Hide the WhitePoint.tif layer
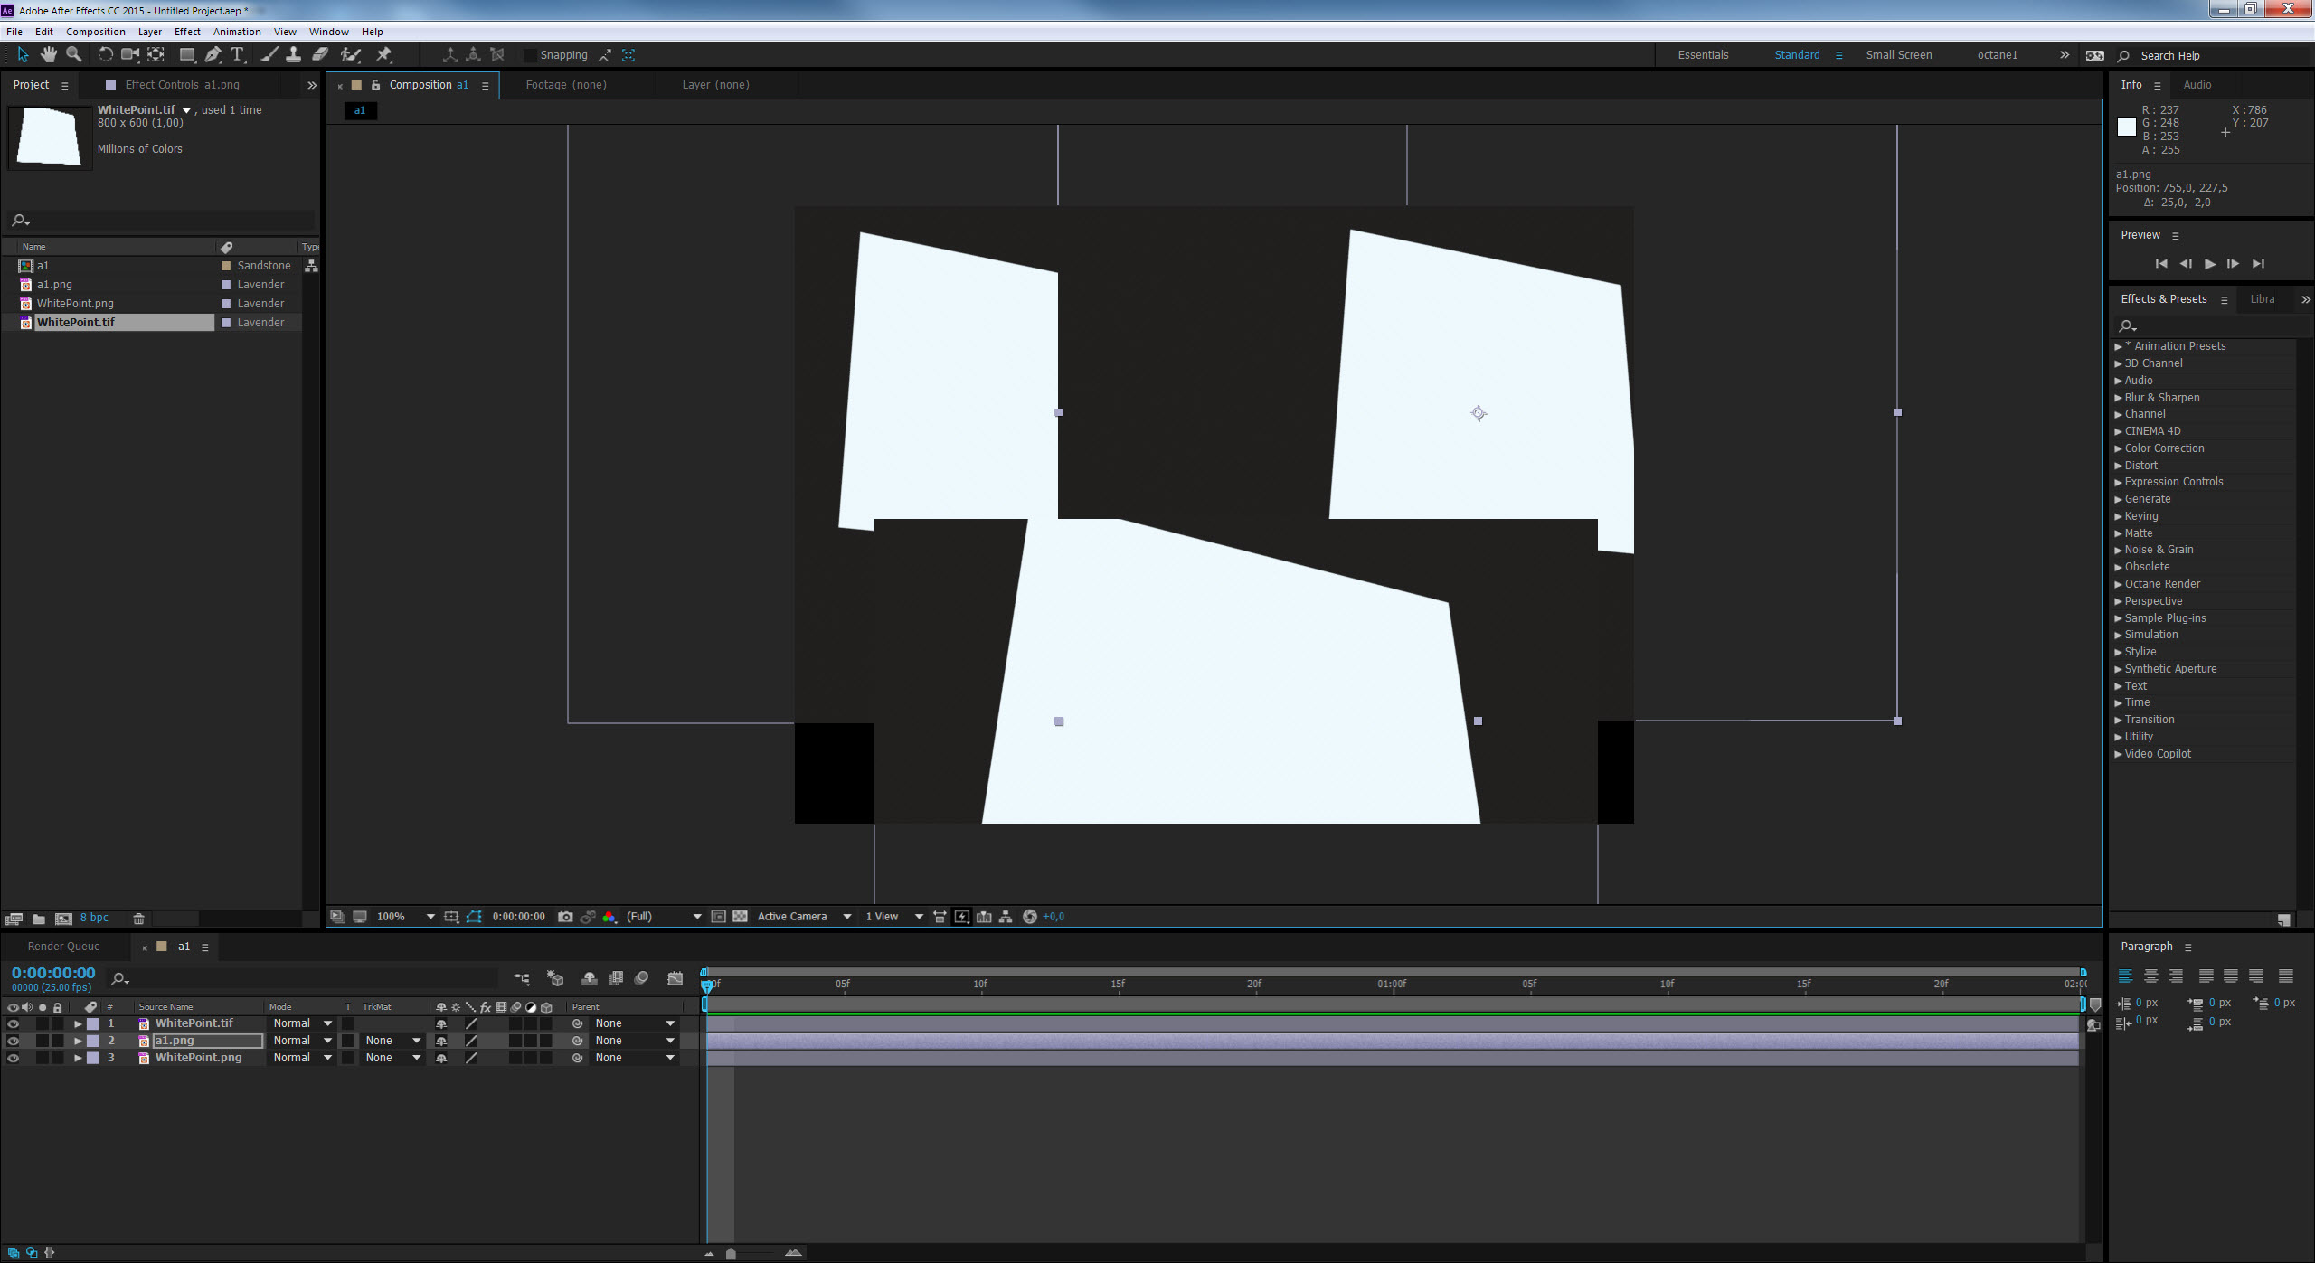 click(x=13, y=1023)
